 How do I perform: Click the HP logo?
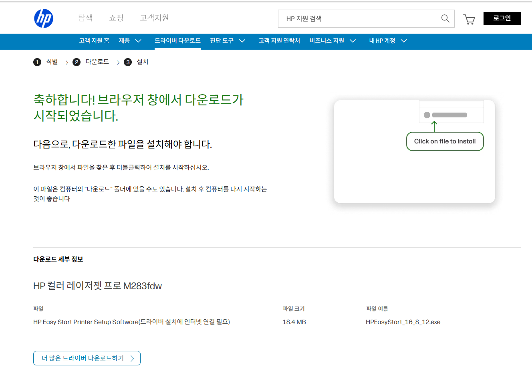(x=44, y=18)
